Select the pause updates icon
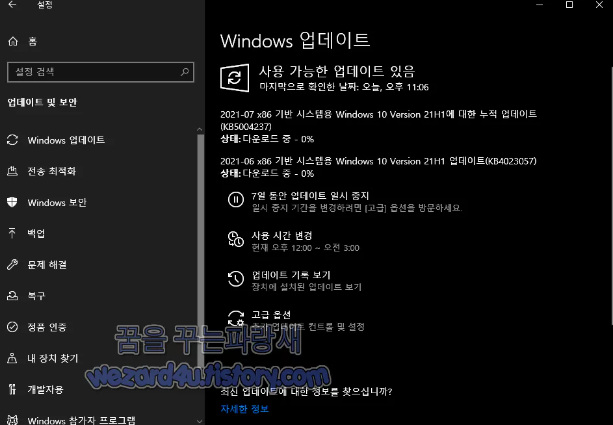Viewport: 613px width, 425px height. pyautogui.click(x=235, y=200)
